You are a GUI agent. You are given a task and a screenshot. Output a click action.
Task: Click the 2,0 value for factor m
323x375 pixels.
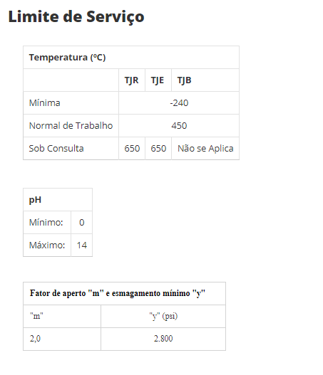[35, 339]
